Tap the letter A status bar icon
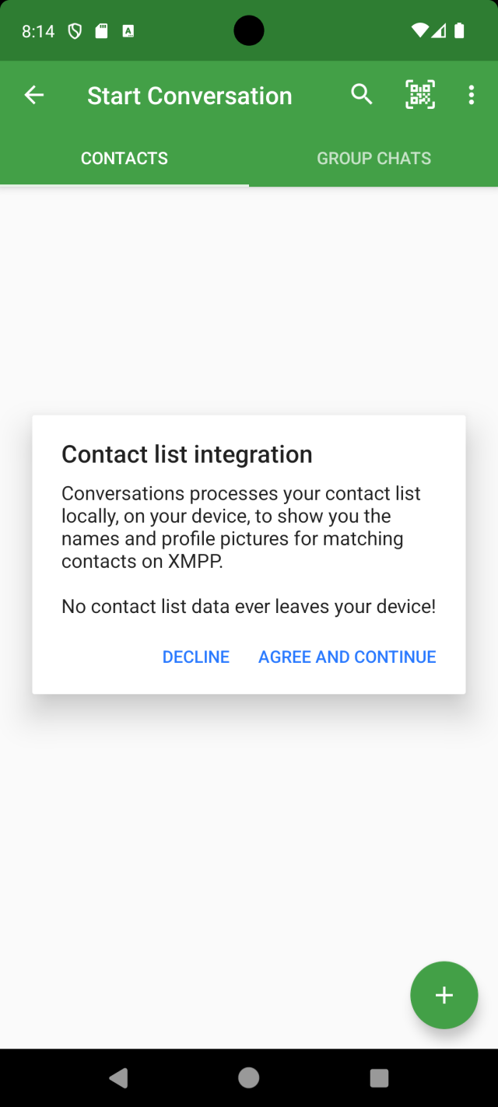Image resolution: width=498 pixels, height=1107 pixels. coord(128,31)
